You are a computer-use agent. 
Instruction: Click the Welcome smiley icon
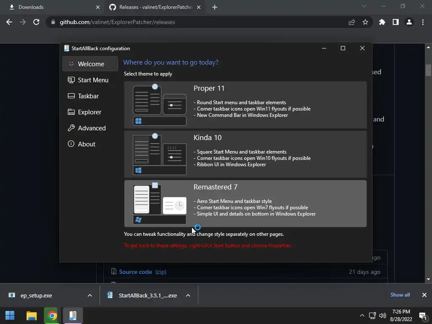point(71,64)
